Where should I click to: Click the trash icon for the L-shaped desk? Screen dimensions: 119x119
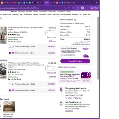coord(50,77)
